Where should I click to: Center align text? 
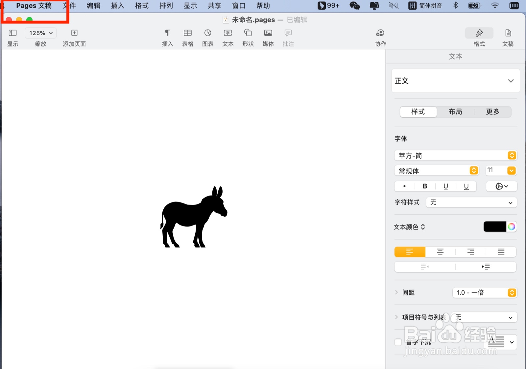pyautogui.click(x=440, y=252)
